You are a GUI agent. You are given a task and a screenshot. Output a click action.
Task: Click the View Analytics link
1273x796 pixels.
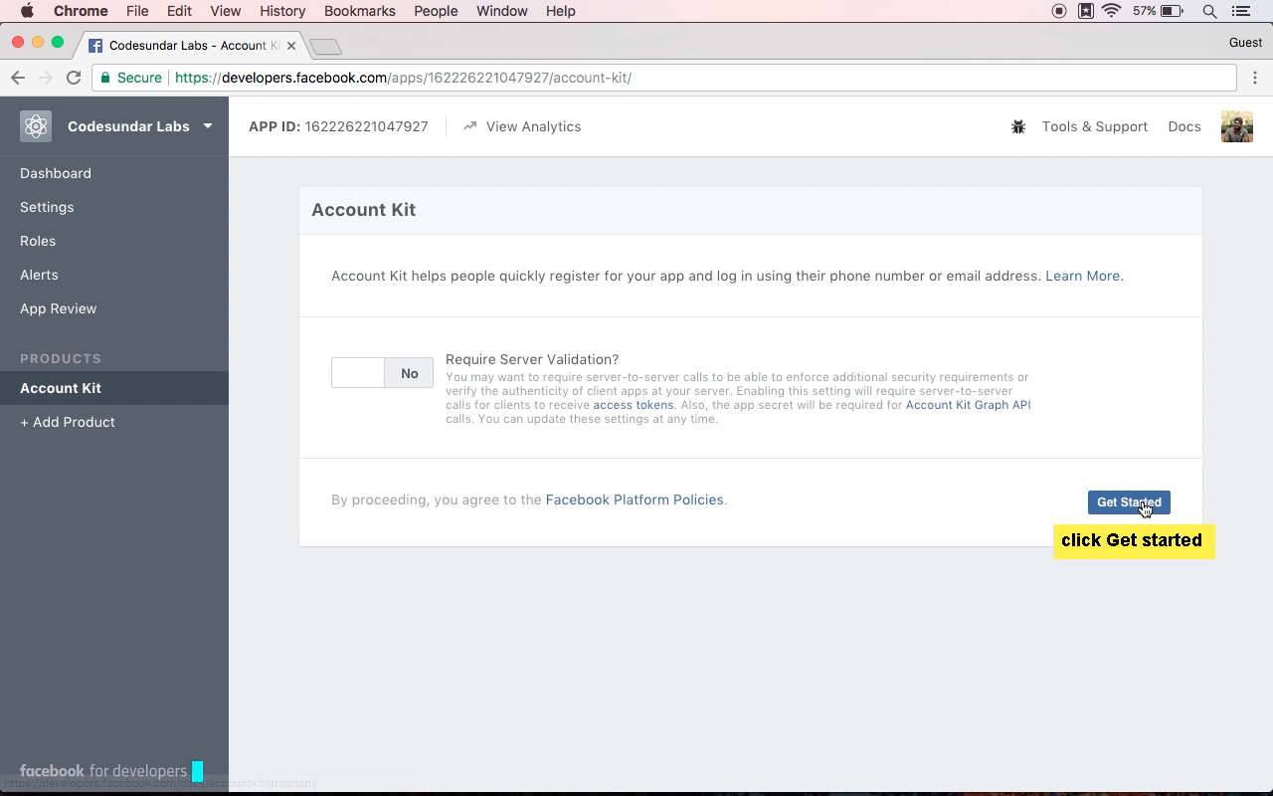(533, 126)
